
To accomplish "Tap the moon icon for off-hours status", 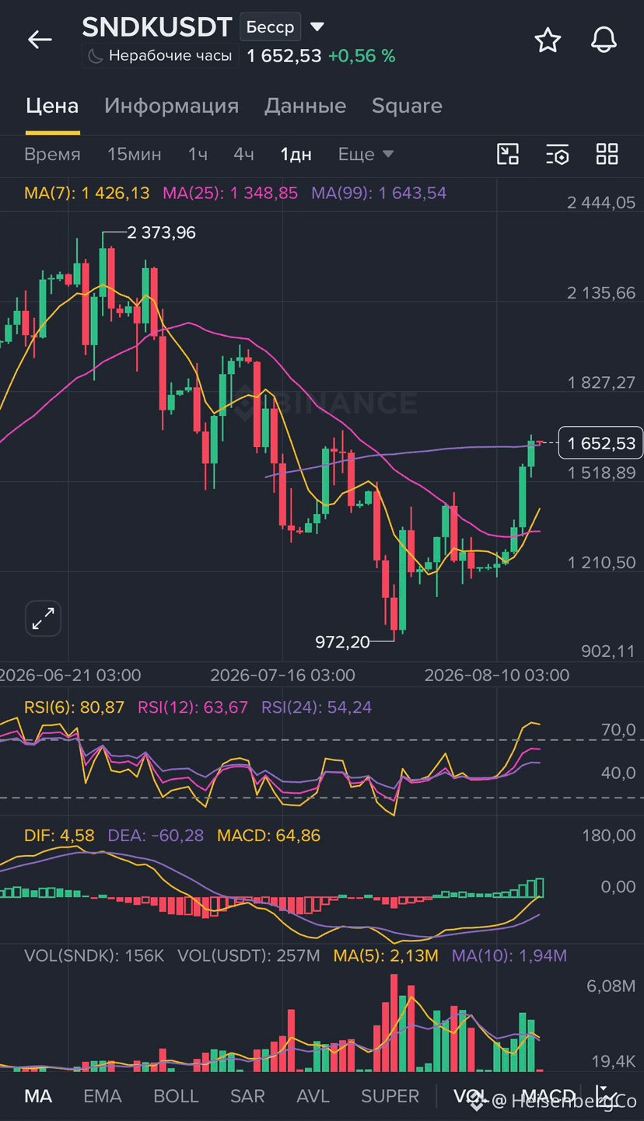I will 95,55.
